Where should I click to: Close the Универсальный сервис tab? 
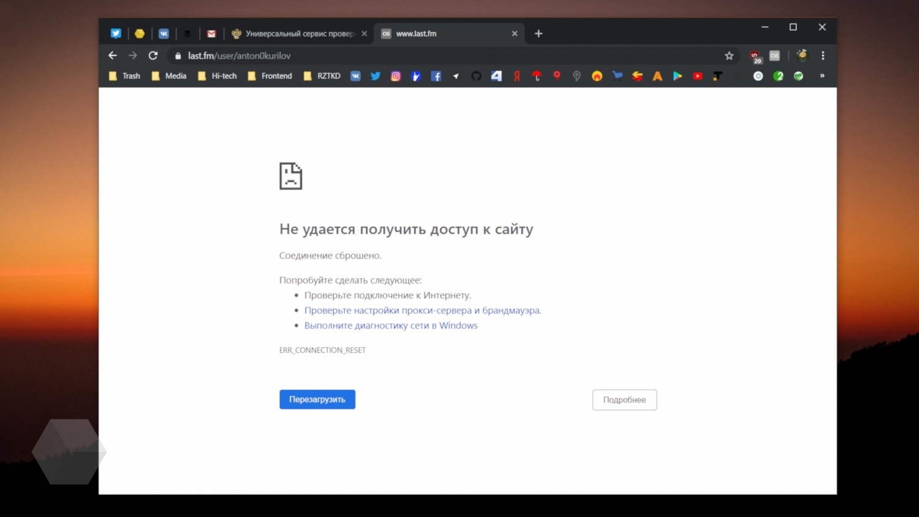[x=364, y=34]
